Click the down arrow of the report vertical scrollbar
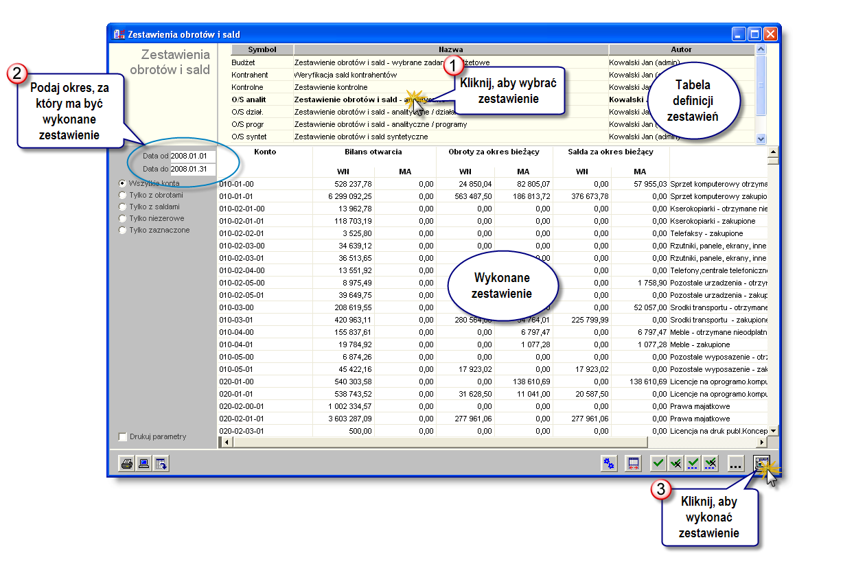The image size is (843, 562). tap(774, 430)
